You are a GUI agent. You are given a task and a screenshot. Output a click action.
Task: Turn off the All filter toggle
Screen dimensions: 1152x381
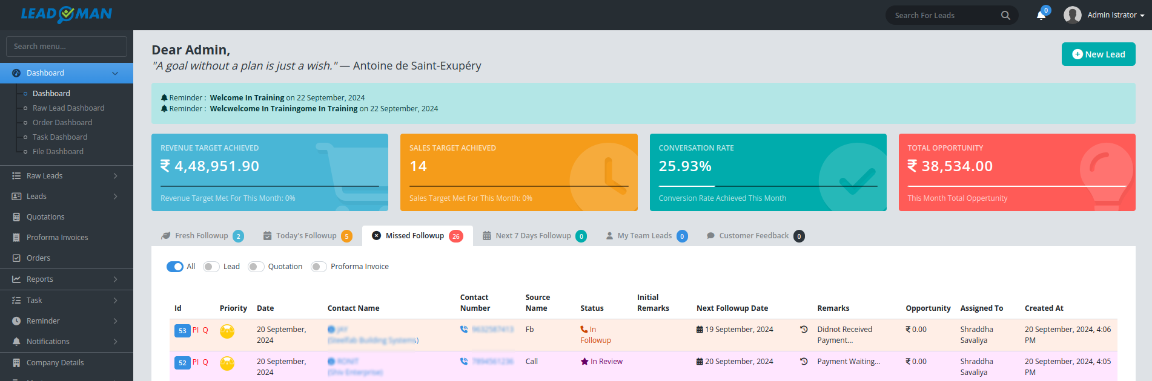175,267
